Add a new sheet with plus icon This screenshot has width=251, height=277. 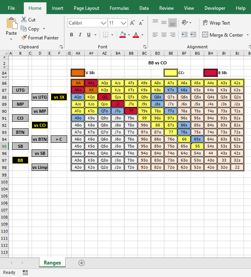click(82, 263)
